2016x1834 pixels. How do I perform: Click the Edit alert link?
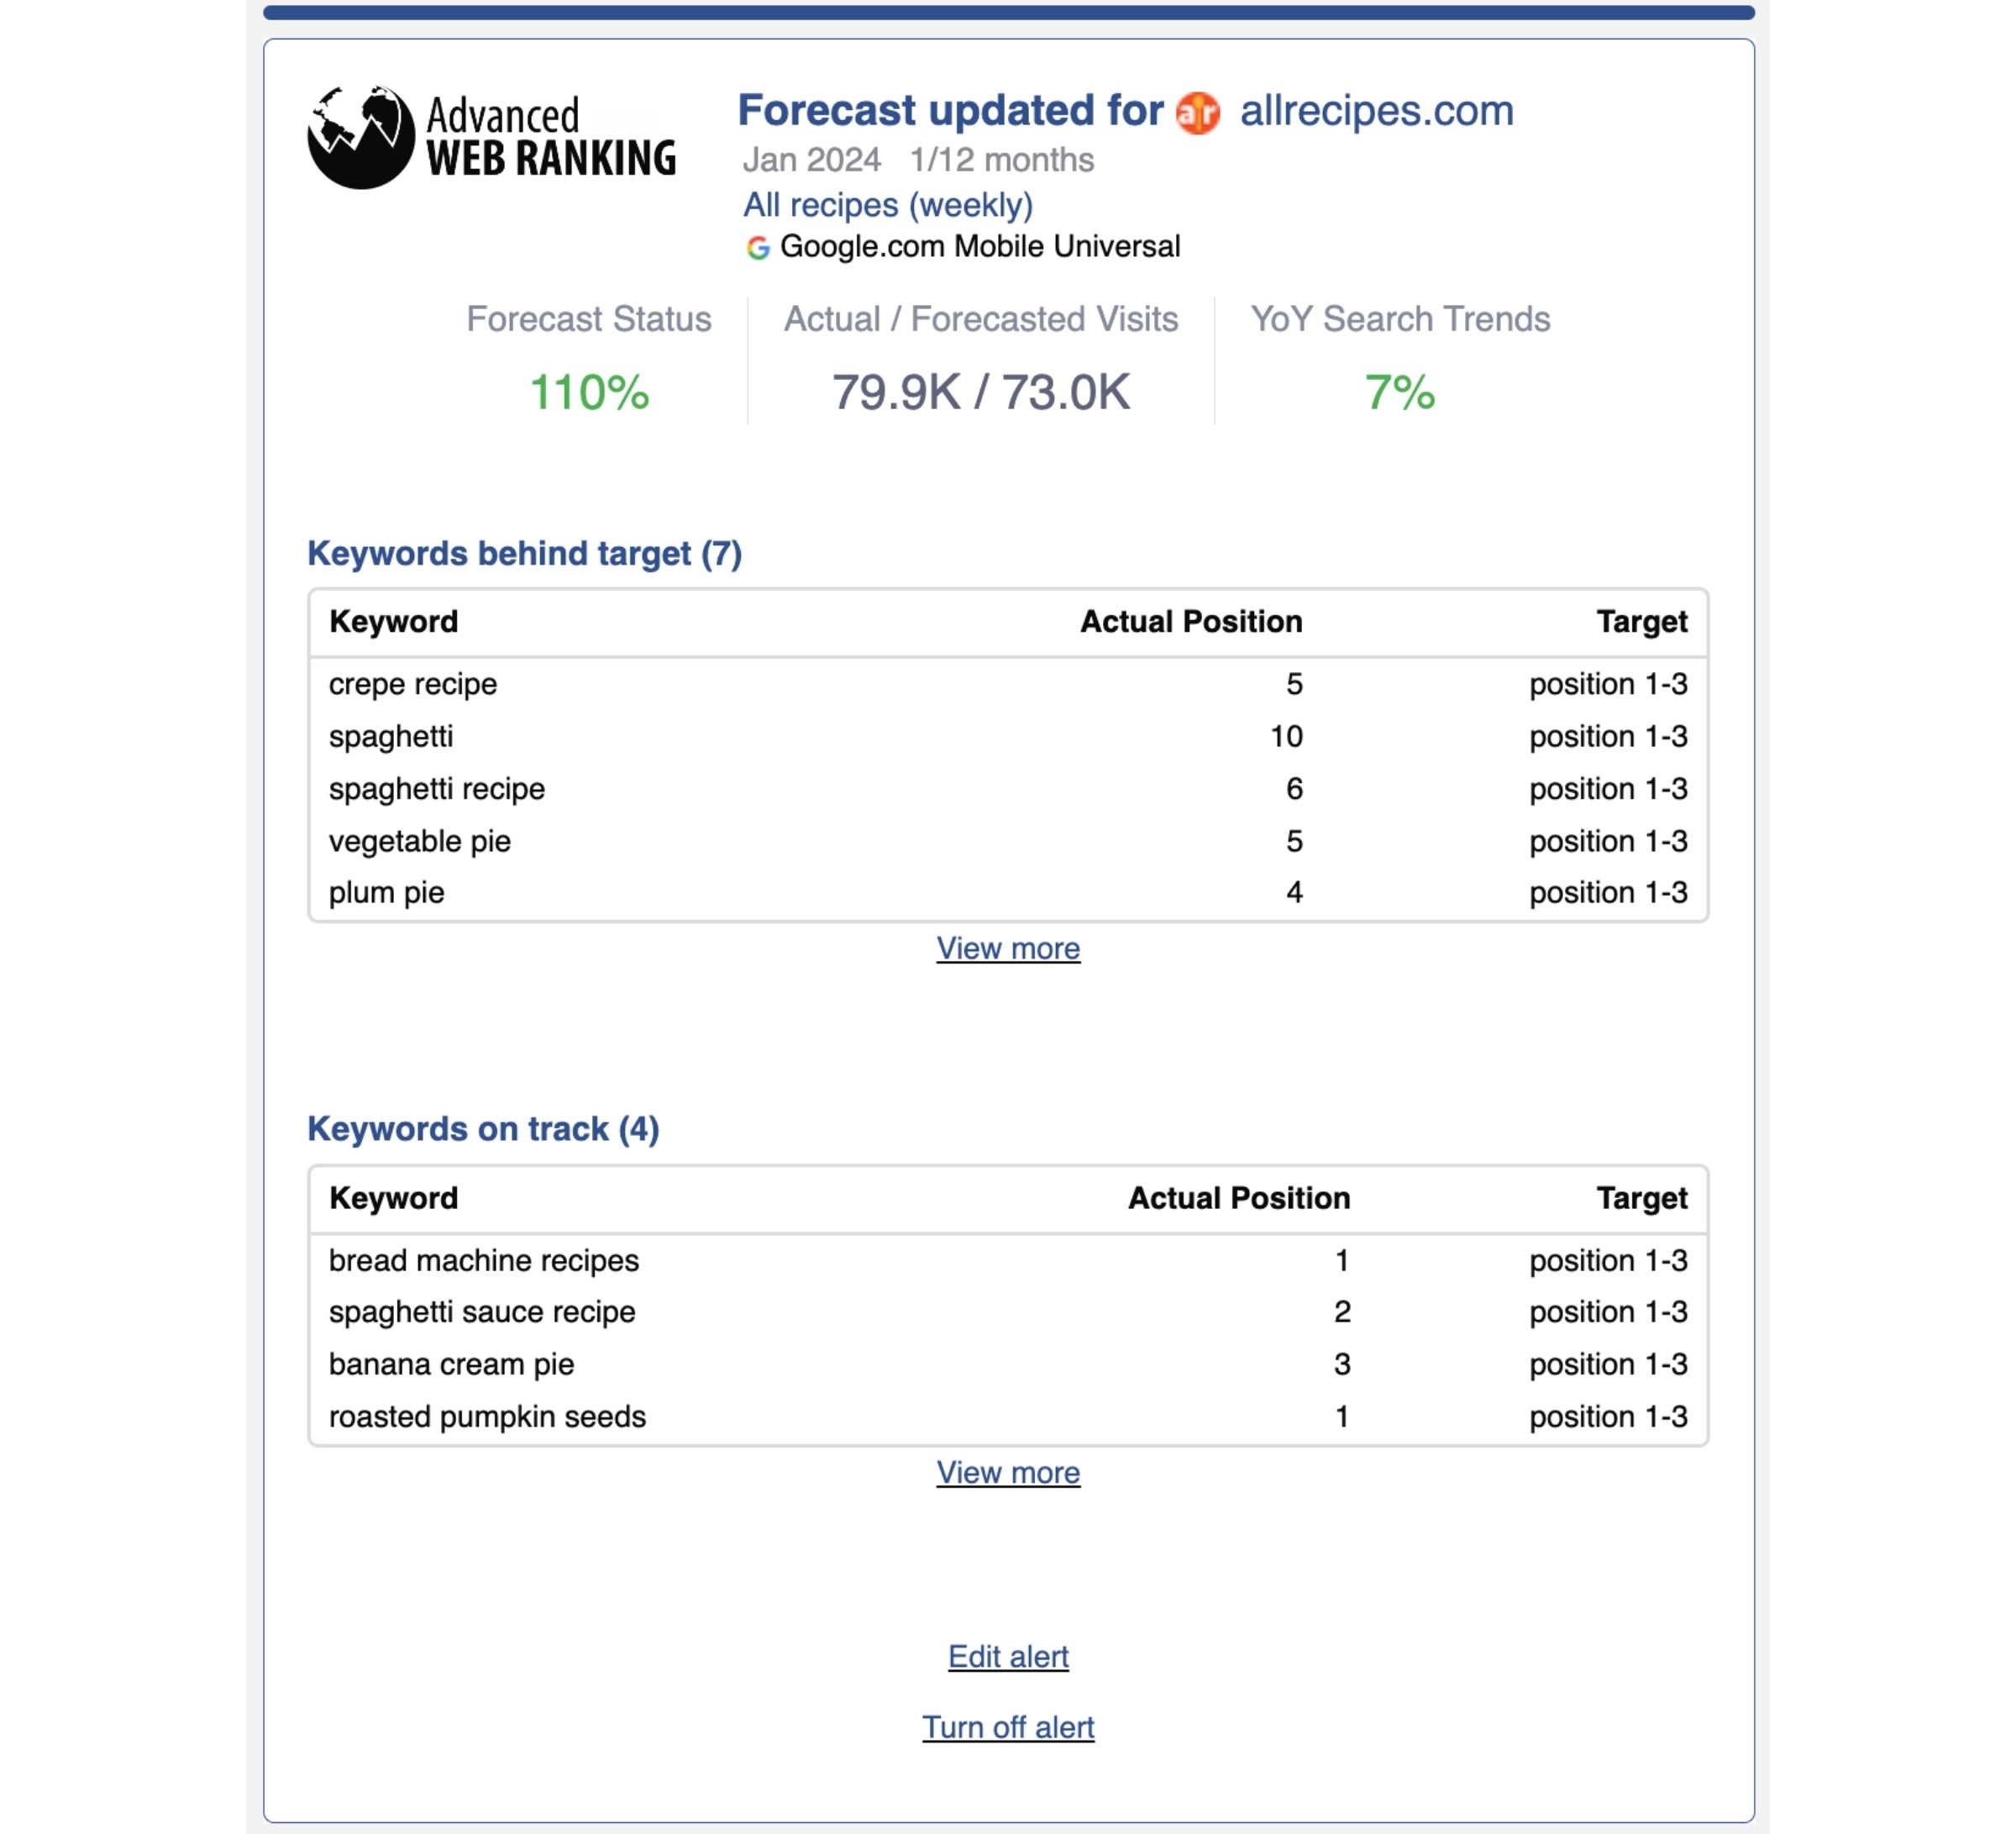[x=1008, y=1657]
